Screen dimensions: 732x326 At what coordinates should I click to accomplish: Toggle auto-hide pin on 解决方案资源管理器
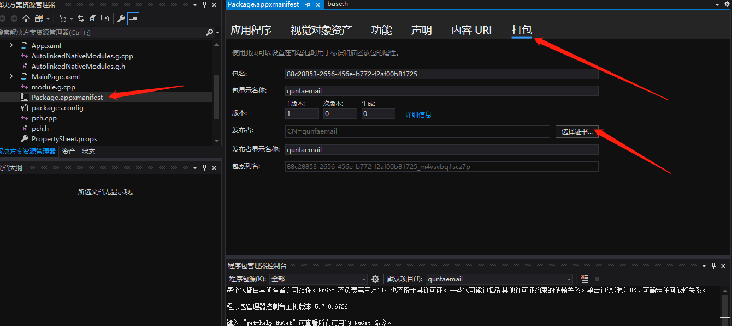(204, 5)
